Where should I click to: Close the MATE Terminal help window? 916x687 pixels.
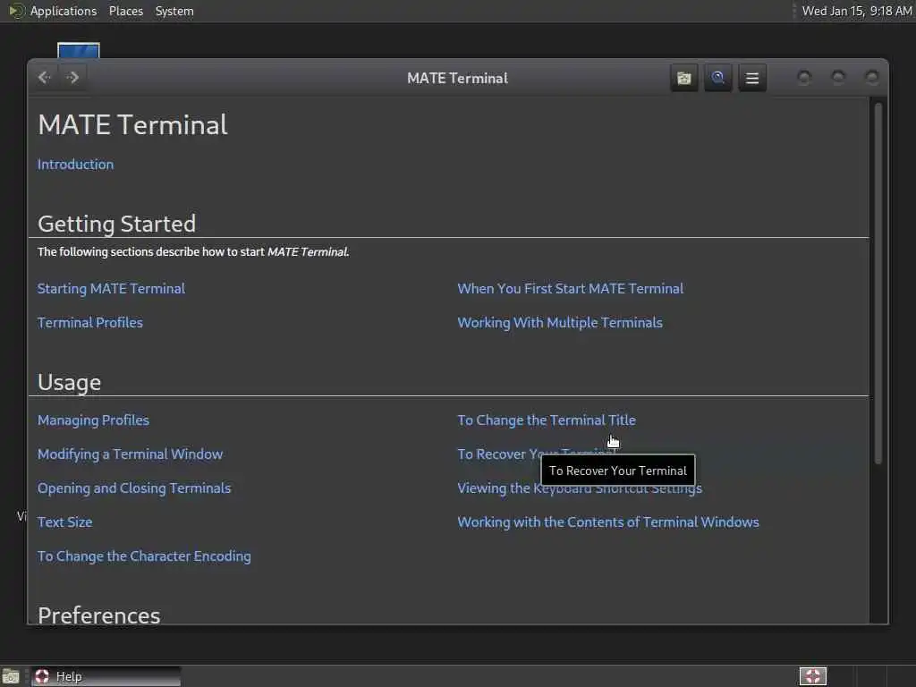coord(872,77)
